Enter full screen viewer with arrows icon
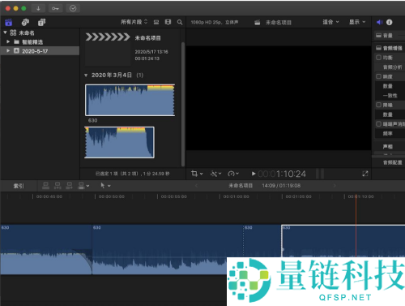 tap(365, 174)
